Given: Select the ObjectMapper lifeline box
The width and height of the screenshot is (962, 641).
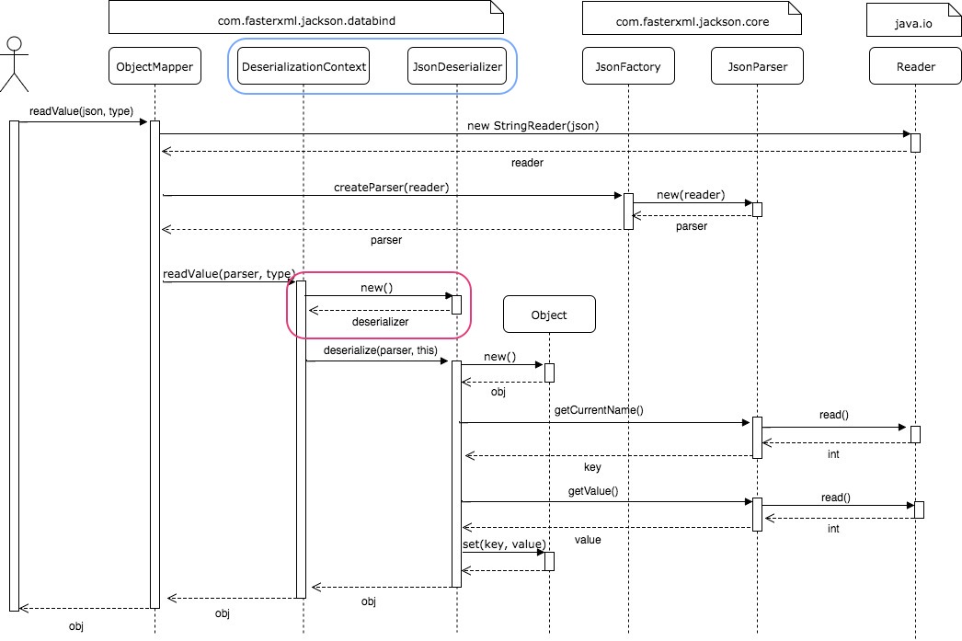Looking at the screenshot, I should (155, 66).
